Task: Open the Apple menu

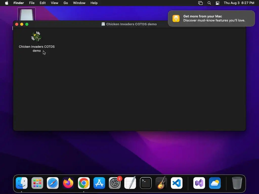Action: (x=7, y=3)
